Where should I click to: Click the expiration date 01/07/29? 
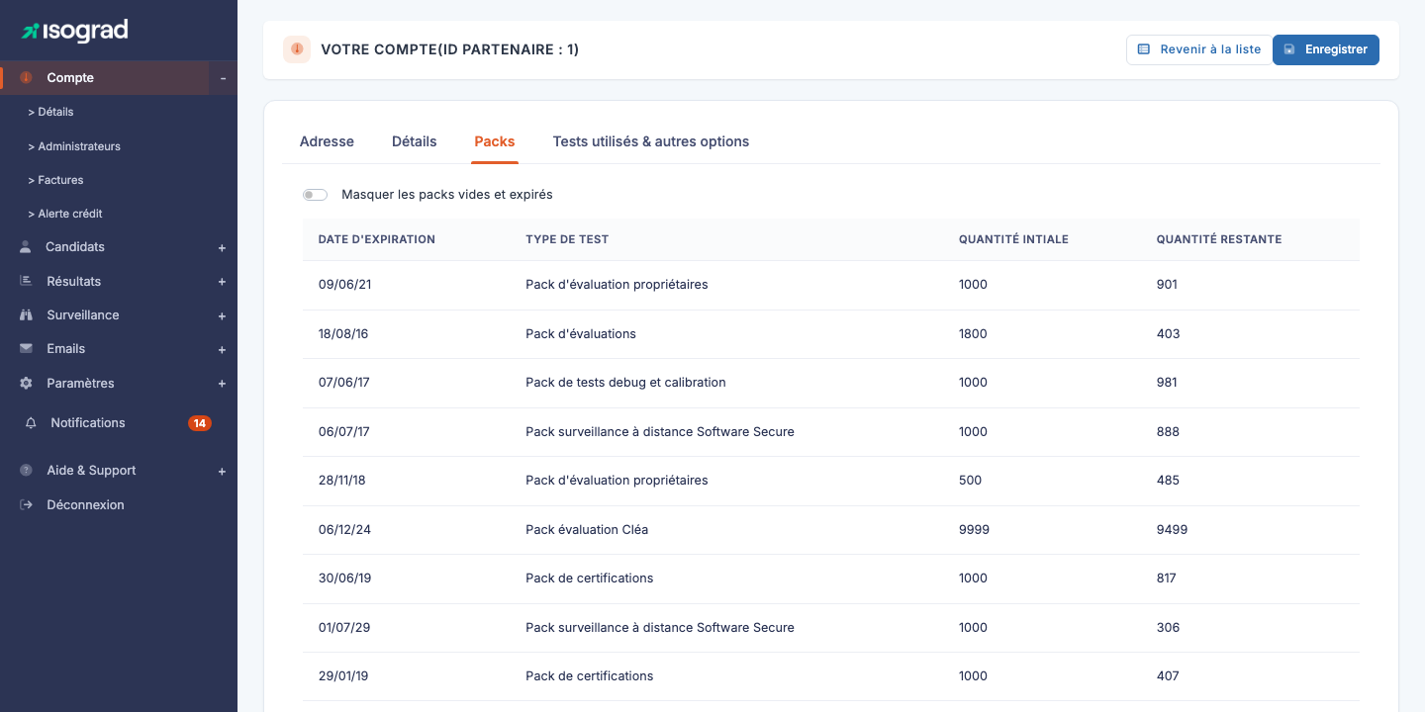pyautogui.click(x=343, y=628)
